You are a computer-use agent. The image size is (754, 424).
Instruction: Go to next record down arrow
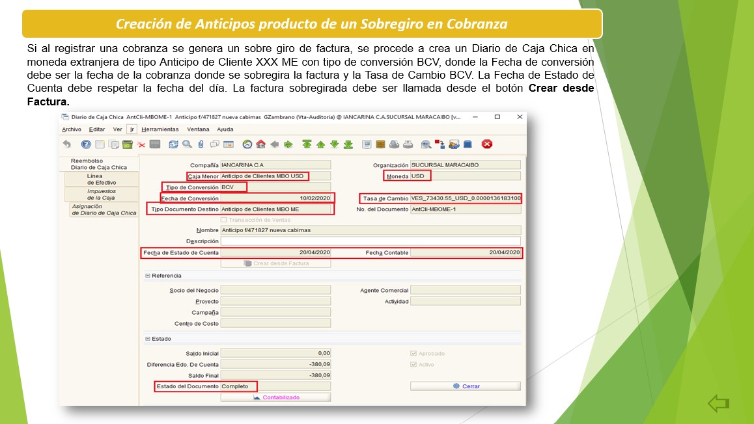point(335,144)
